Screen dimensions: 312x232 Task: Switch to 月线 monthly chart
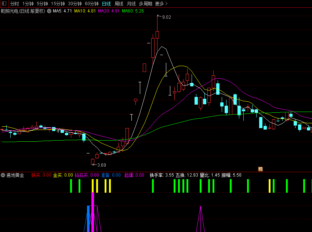pyautogui.click(x=131, y=4)
